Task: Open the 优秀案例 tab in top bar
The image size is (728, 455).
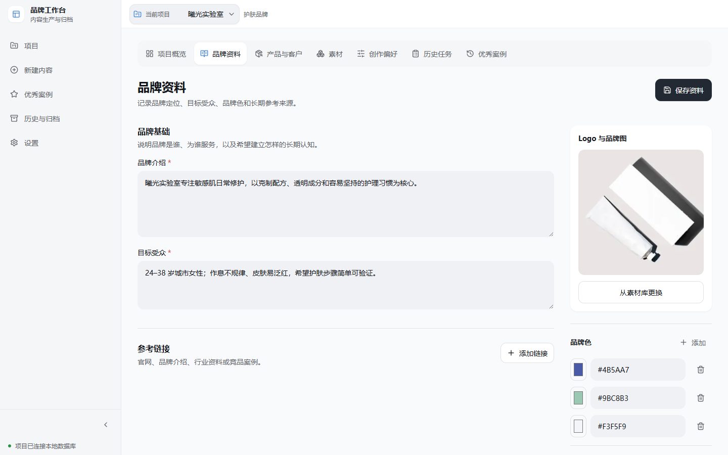Action: [486, 54]
